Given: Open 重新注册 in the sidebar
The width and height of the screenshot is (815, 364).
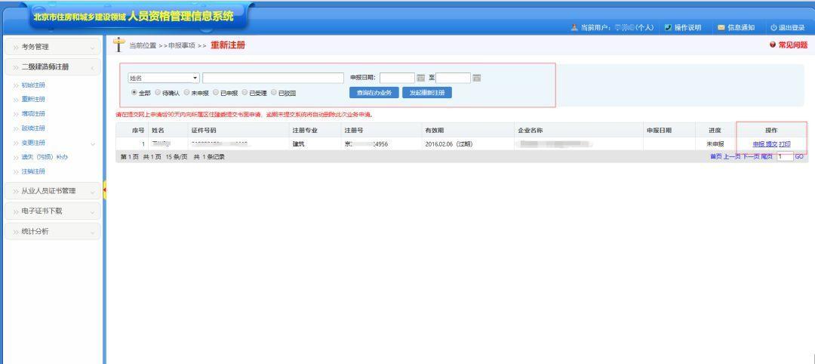Looking at the screenshot, I should (33, 100).
